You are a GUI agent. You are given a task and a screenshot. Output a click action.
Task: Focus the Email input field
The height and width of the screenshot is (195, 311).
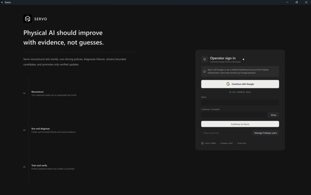tap(240, 103)
